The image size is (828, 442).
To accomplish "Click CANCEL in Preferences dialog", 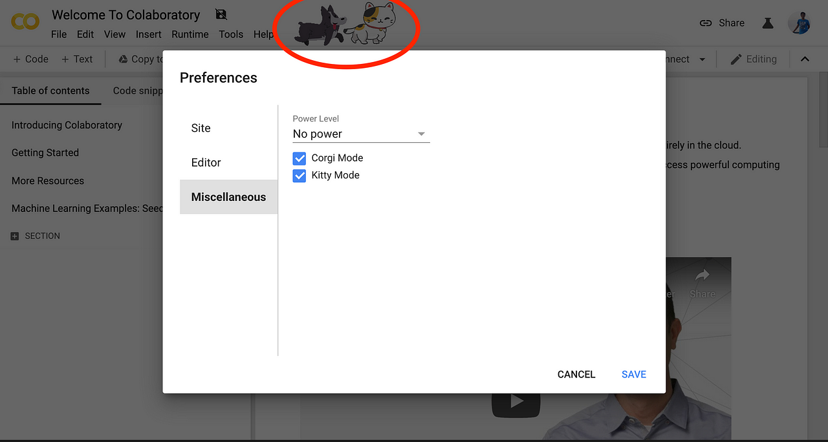I will click(x=576, y=375).
